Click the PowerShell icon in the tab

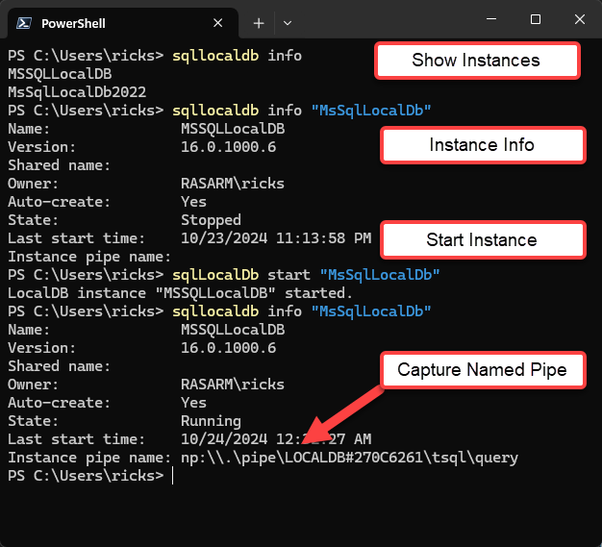24,23
